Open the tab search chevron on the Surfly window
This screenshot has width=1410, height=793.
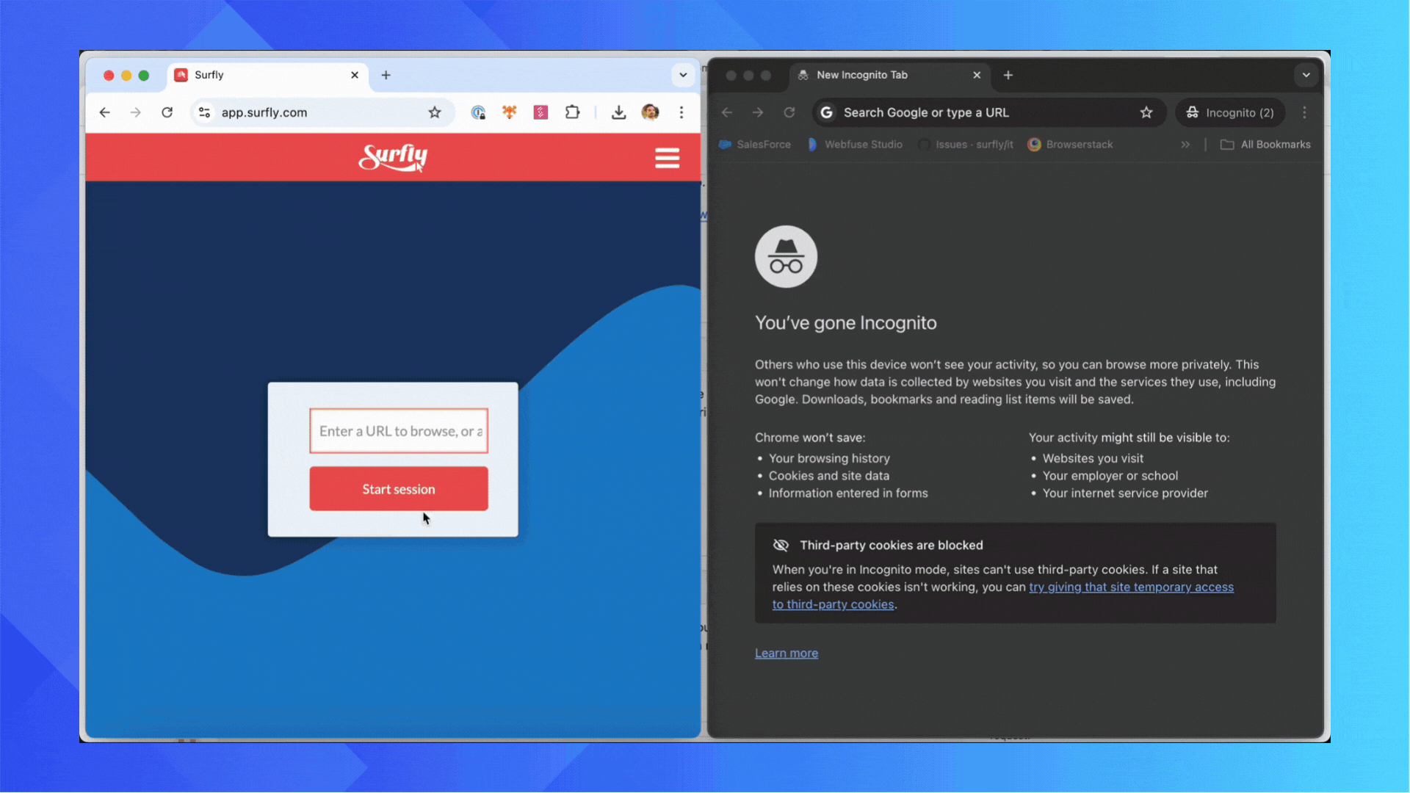tap(683, 75)
